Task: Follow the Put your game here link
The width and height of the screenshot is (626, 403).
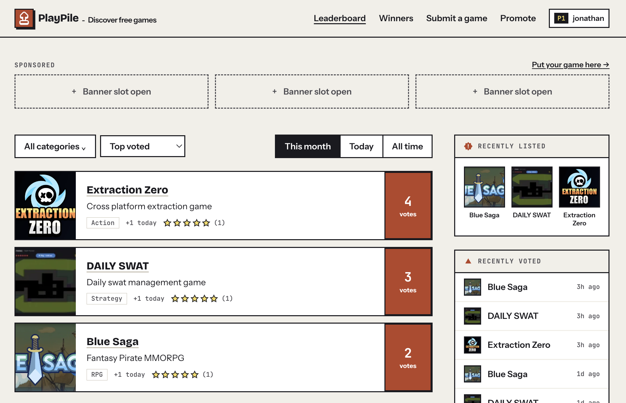Action: [570, 65]
